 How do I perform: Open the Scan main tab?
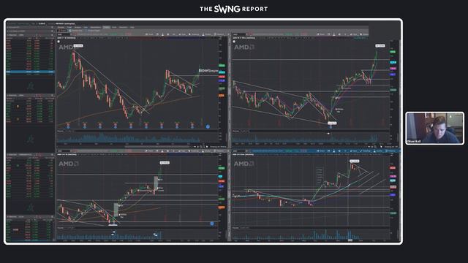86,27
